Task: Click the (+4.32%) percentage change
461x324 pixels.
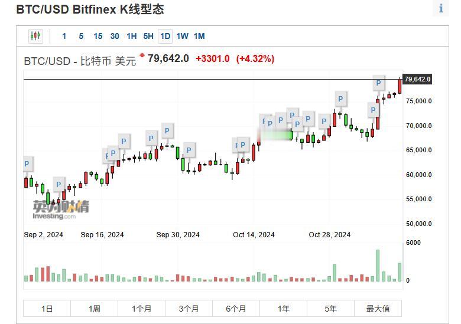Action: (255, 58)
